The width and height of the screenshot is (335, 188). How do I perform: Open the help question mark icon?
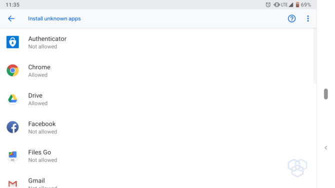[291, 18]
